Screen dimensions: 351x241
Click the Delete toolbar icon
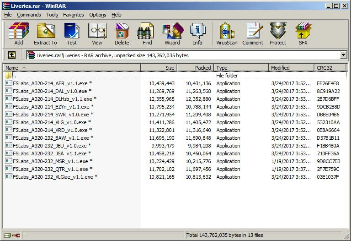122,33
